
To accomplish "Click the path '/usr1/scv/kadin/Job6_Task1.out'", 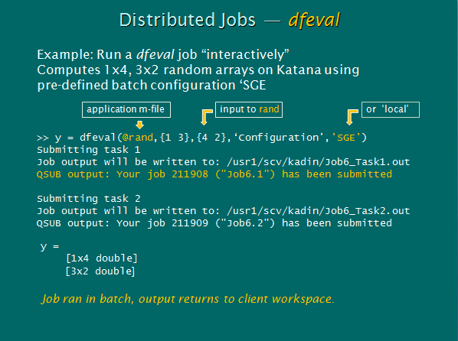I will (319, 162).
